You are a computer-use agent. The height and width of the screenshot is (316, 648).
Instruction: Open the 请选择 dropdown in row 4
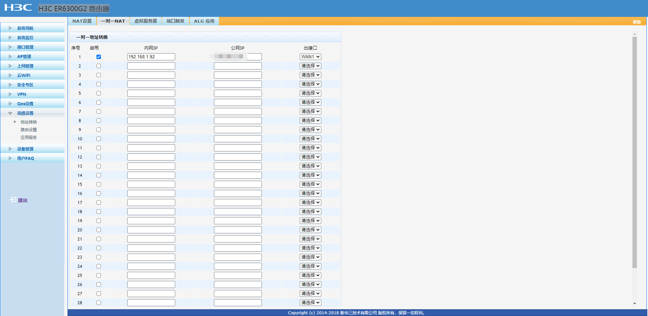[310, 84]
